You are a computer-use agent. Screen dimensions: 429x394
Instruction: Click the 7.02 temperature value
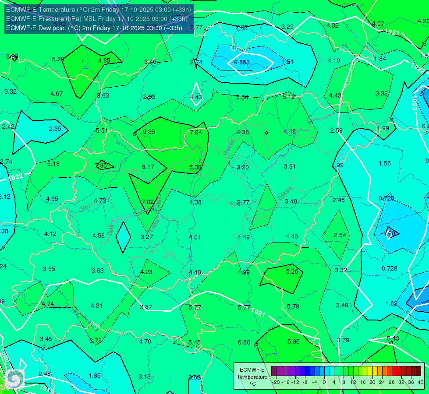tap(148, 202)
